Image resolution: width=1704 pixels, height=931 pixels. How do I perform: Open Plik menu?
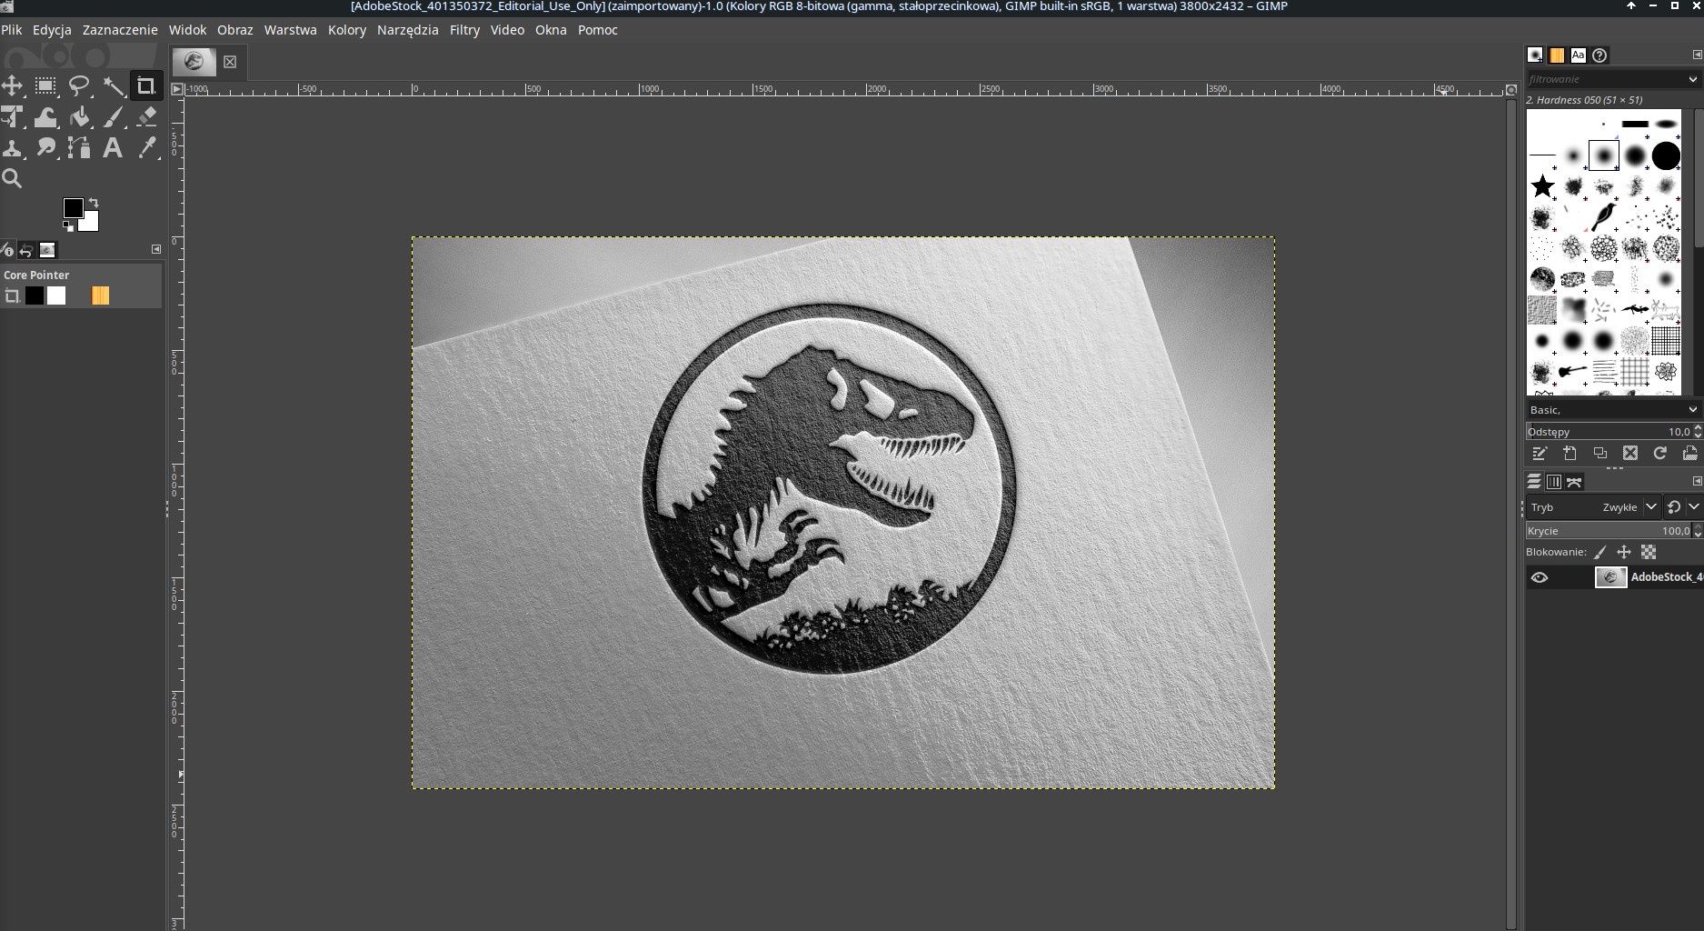[x=12, y=30]
